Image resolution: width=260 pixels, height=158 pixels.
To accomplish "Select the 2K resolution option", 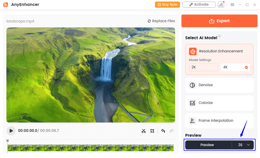I will (x=204, y=67).
